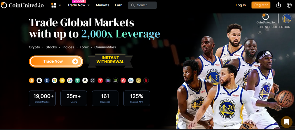Select the Bitcoin coin icon

(x=31, y=81)
